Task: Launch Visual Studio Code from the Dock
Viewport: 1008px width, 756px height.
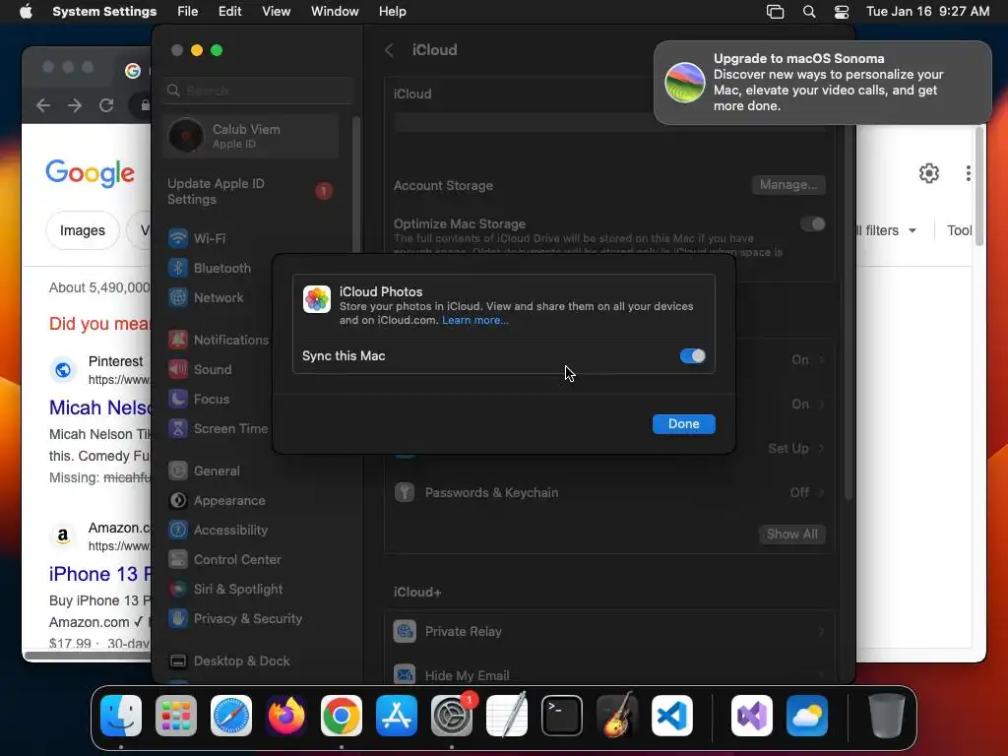Action: [672, 716]
